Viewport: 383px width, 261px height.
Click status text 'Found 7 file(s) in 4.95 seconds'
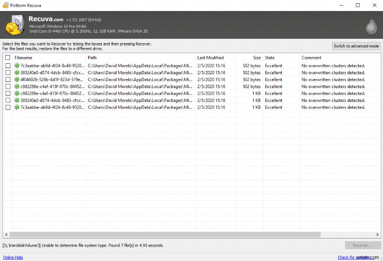pyautogui.click(x=136, y=245)
